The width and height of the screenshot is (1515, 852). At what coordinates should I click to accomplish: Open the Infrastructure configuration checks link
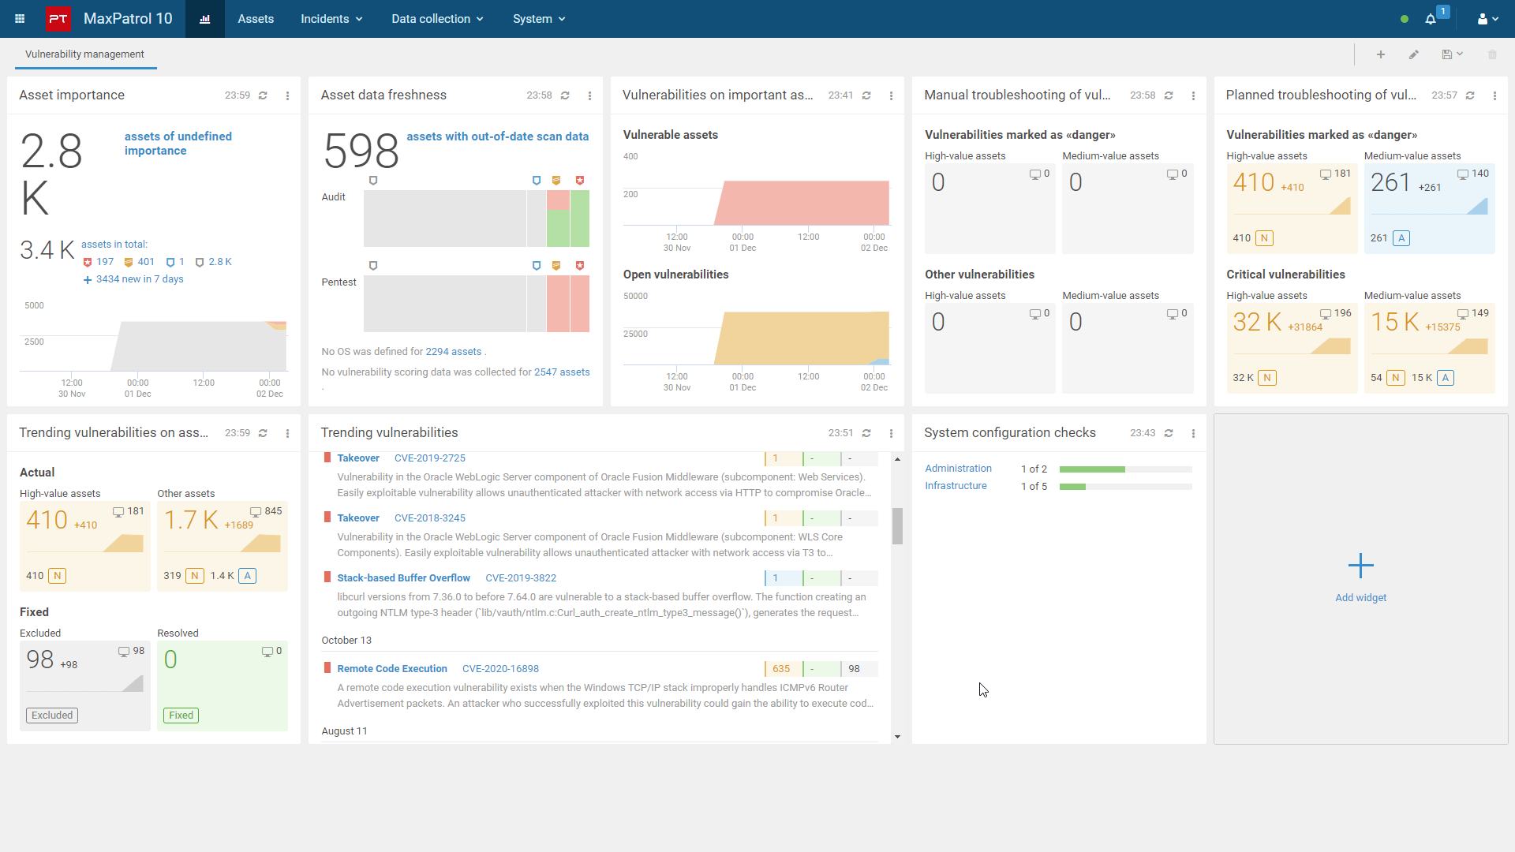(956, 486)
